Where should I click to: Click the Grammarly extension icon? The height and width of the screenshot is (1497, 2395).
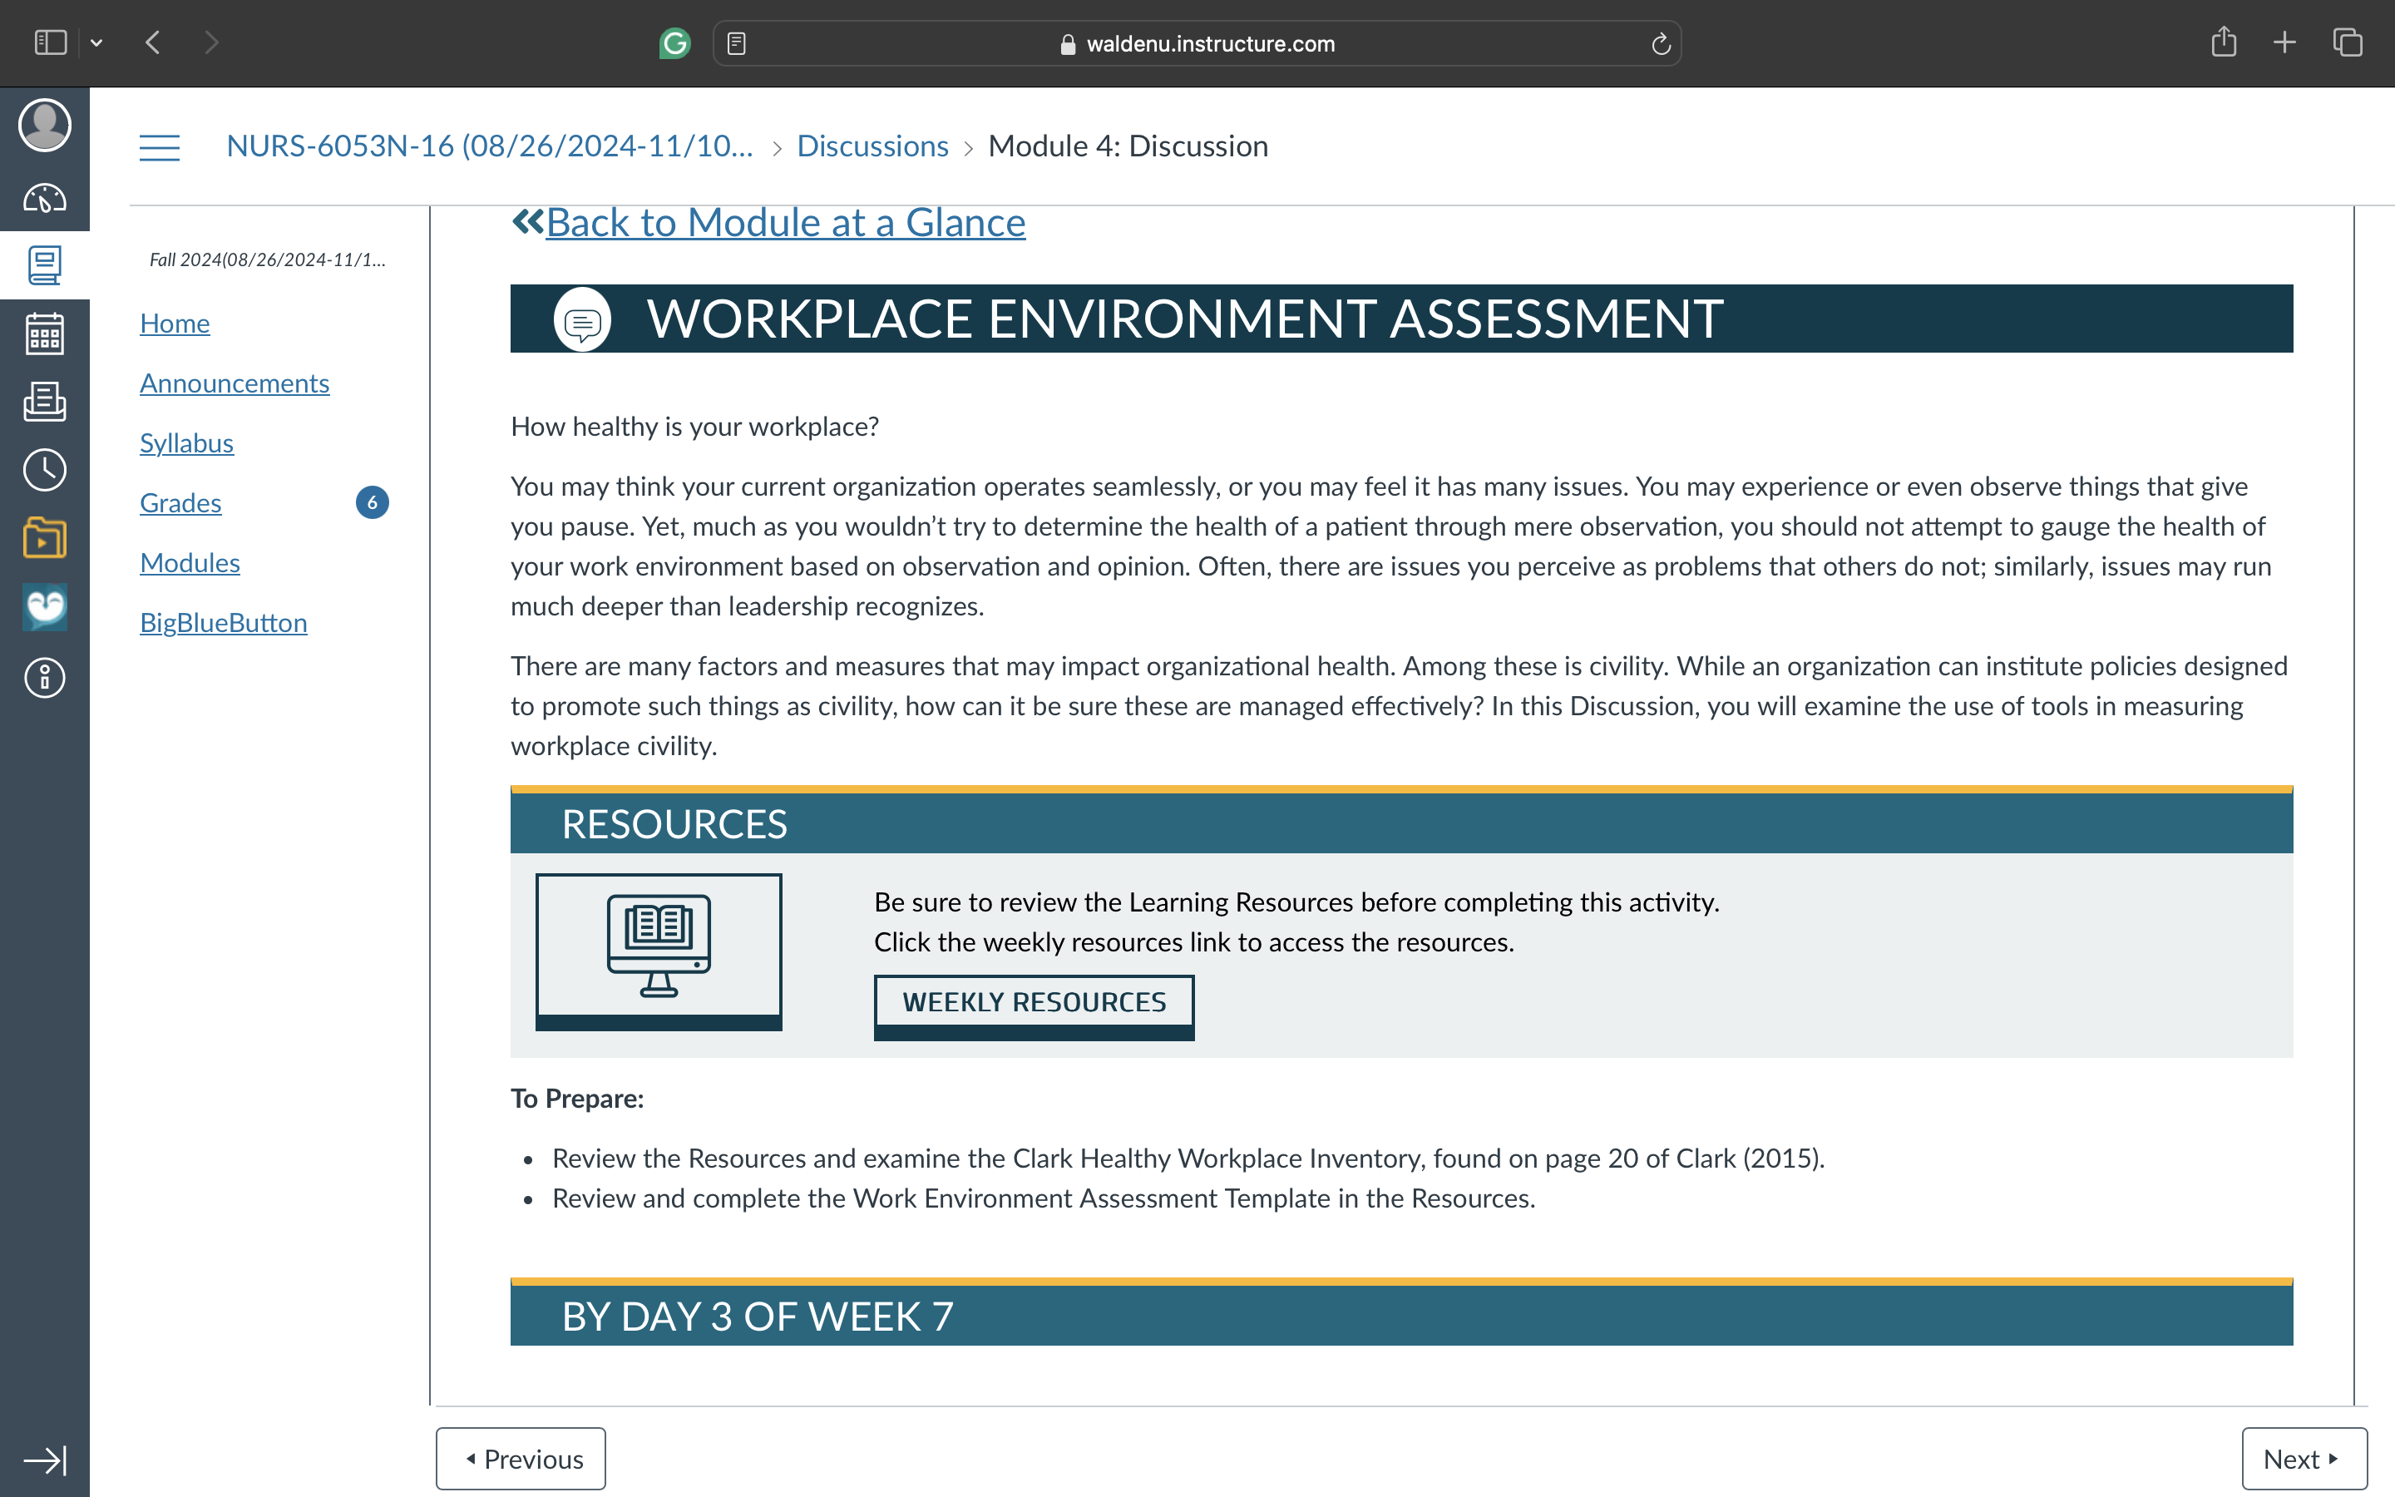[675, 42]
